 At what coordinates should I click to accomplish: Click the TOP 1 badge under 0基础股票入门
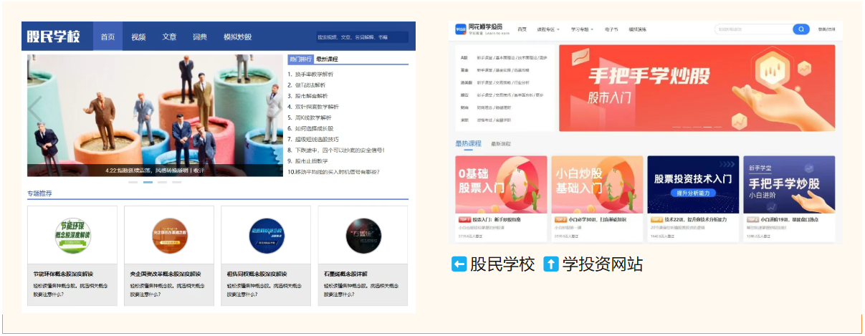click(464, 219)
